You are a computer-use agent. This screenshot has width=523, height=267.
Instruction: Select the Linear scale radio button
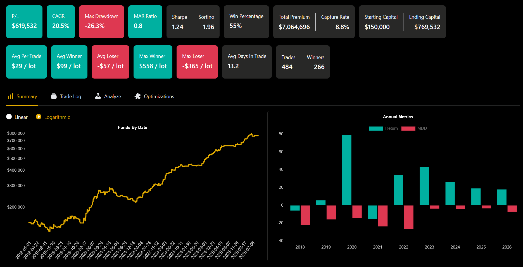(x=9, y=117)
